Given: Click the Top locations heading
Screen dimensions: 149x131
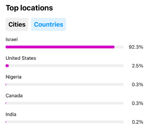Looking at the screenshot, I should coord(29,8).
